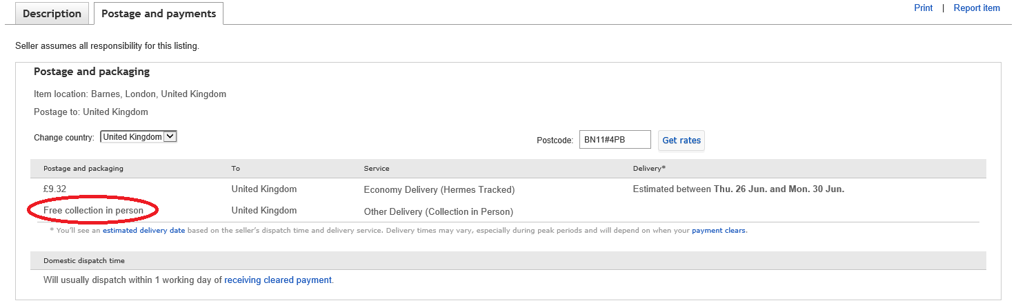Click the Thu. 26 Jun. delivery estimate
Image resolution: width=1016 pixels, height=303 pixels.
742,189
